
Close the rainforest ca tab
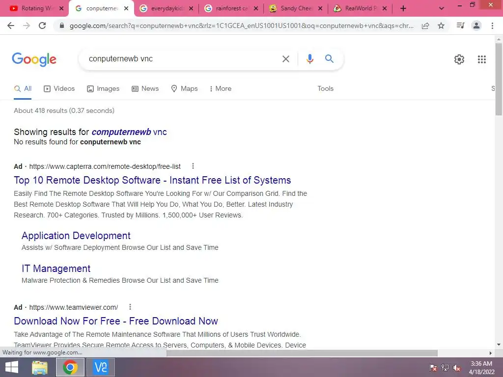[255, 9]
